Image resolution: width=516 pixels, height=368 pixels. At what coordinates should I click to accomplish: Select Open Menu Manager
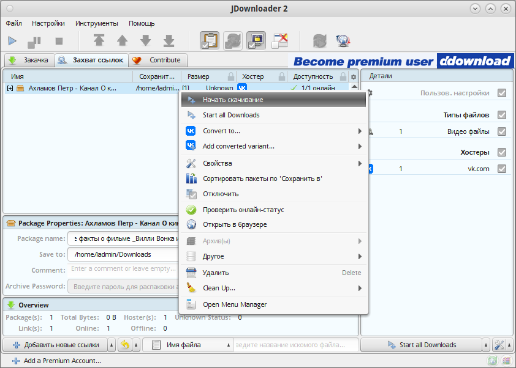pyautogui.click(x=273, y=304)
